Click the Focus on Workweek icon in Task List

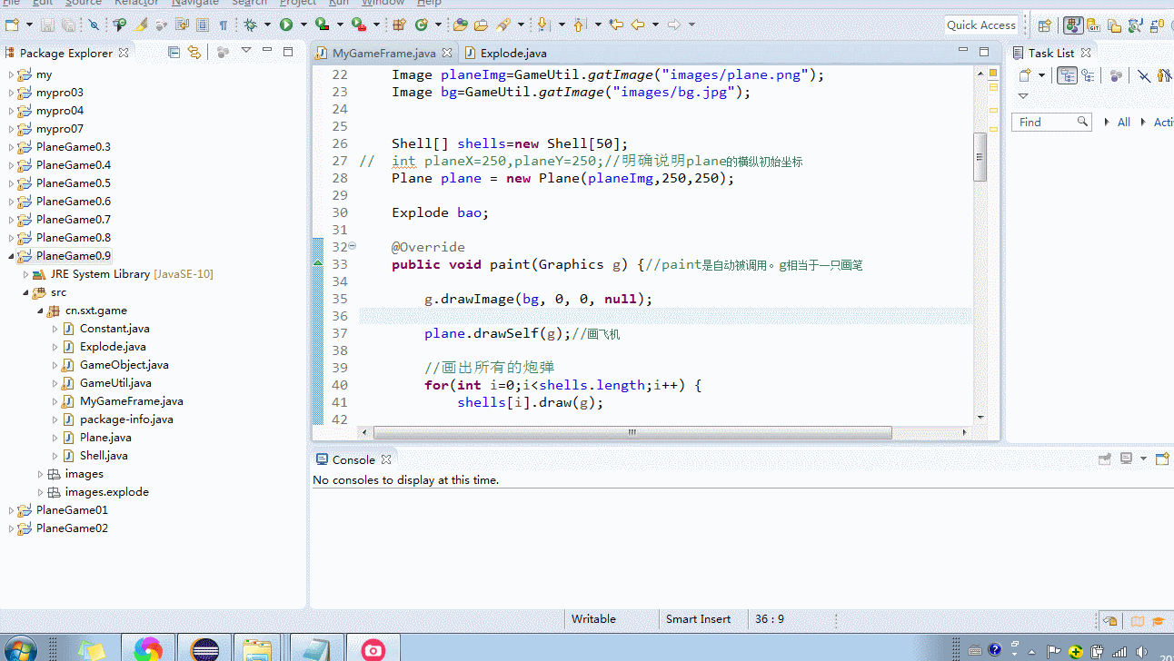pyautogui.click(x=1116, y=75)
